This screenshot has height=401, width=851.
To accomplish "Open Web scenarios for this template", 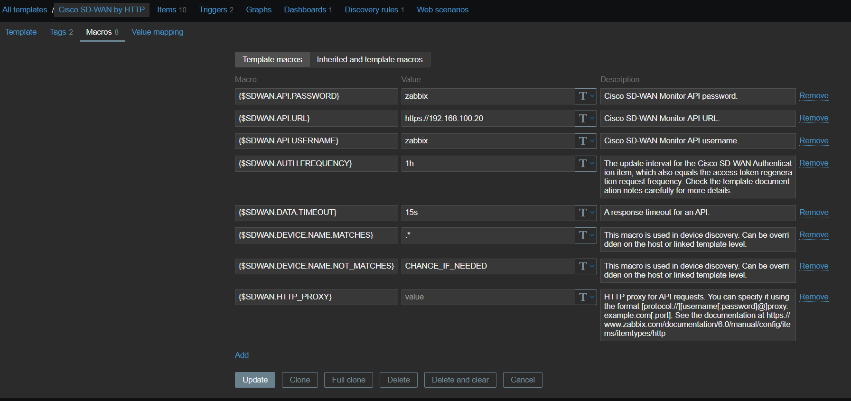I will (443, 9).
